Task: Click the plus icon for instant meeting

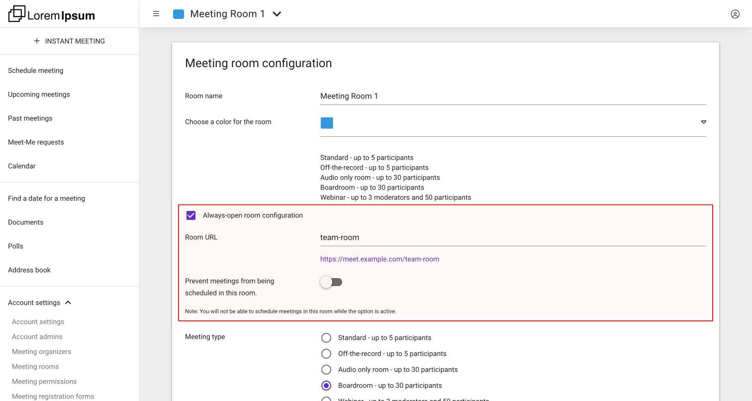Action: pyautogui.click(x=37, y=41)
